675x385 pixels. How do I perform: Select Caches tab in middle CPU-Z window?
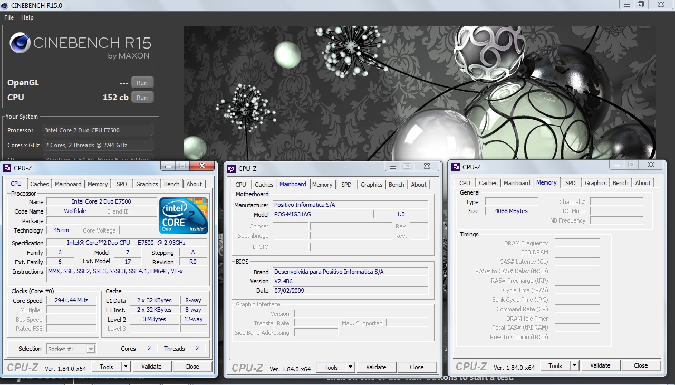264,185
